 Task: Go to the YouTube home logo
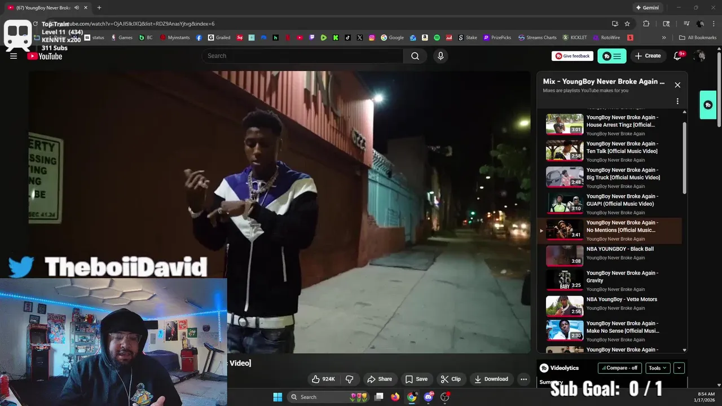click(45, 56)
